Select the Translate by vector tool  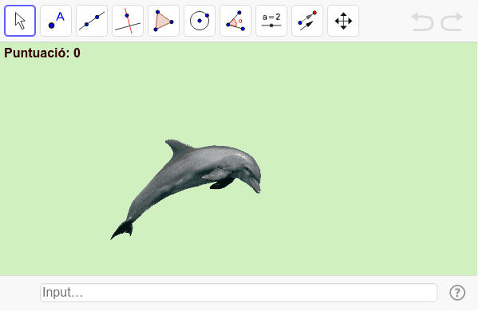[307, 21]
